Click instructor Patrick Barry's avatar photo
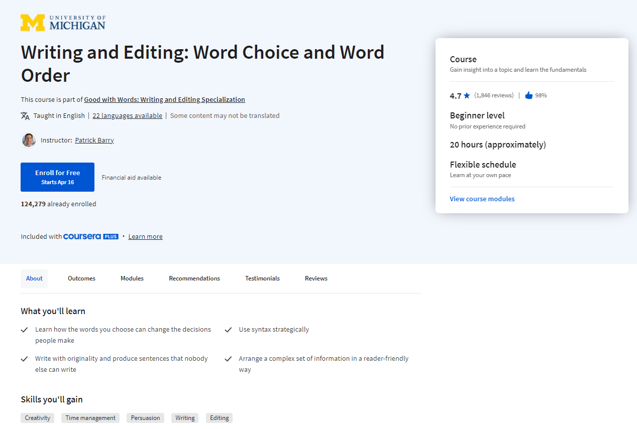 click(x=29, y=140)
